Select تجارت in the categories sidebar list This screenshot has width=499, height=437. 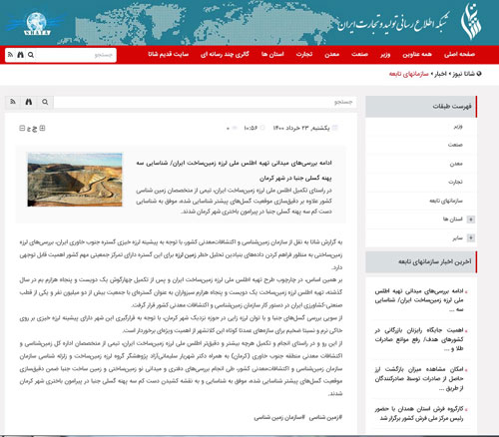pos(455,182)
